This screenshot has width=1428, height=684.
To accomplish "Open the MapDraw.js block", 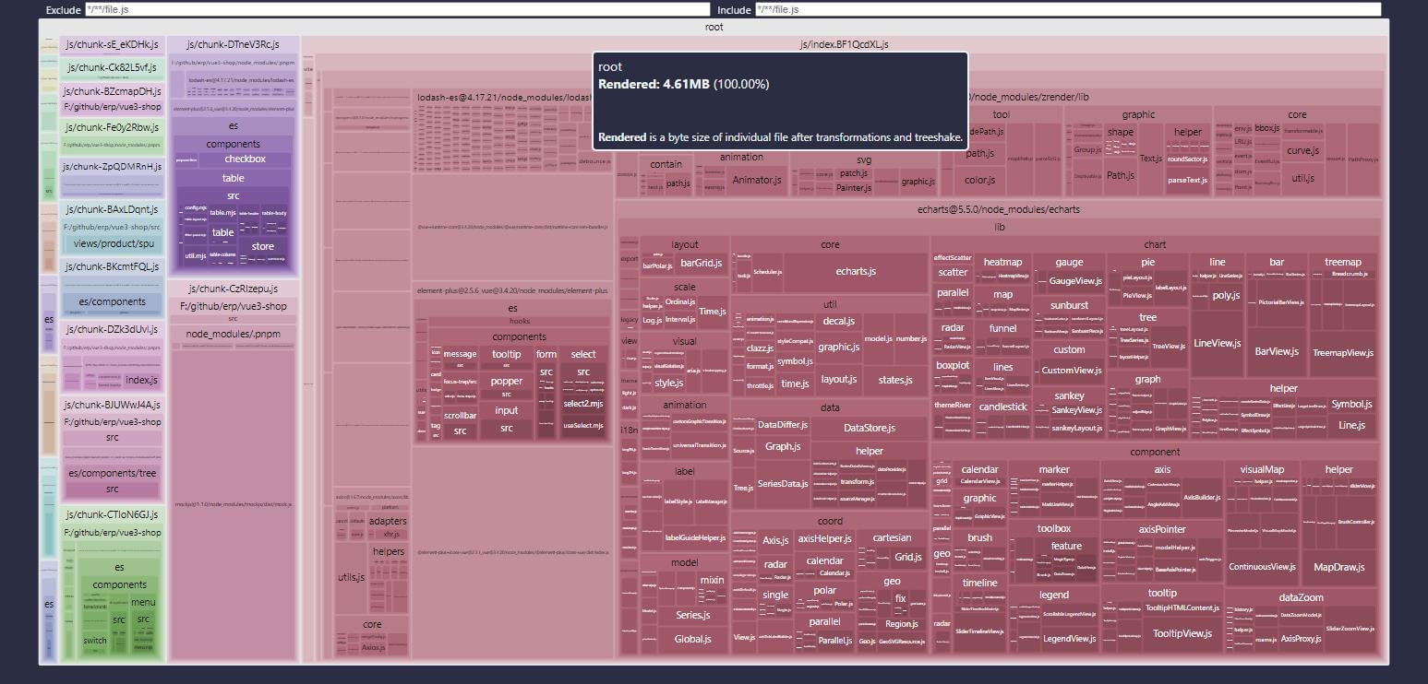I will coord(1338,567).
